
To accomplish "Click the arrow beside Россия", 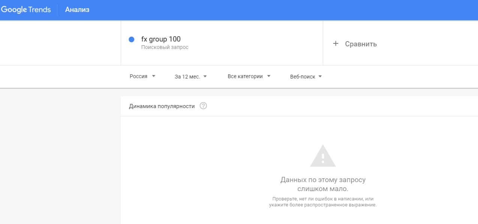I will tap(153, 76).
